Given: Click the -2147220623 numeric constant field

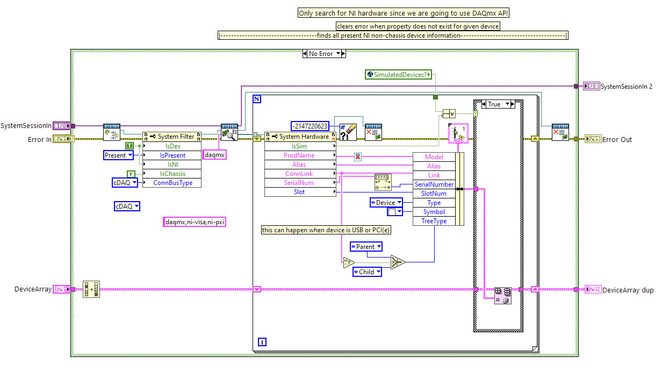Looking at the screenshot, I should point(310,126).
